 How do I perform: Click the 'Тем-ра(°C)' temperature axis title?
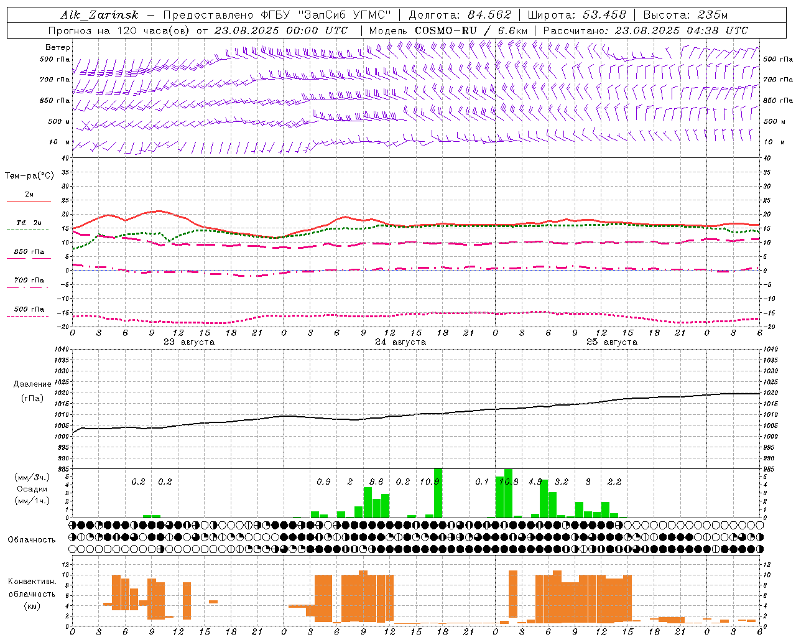[x=29, y=176]
